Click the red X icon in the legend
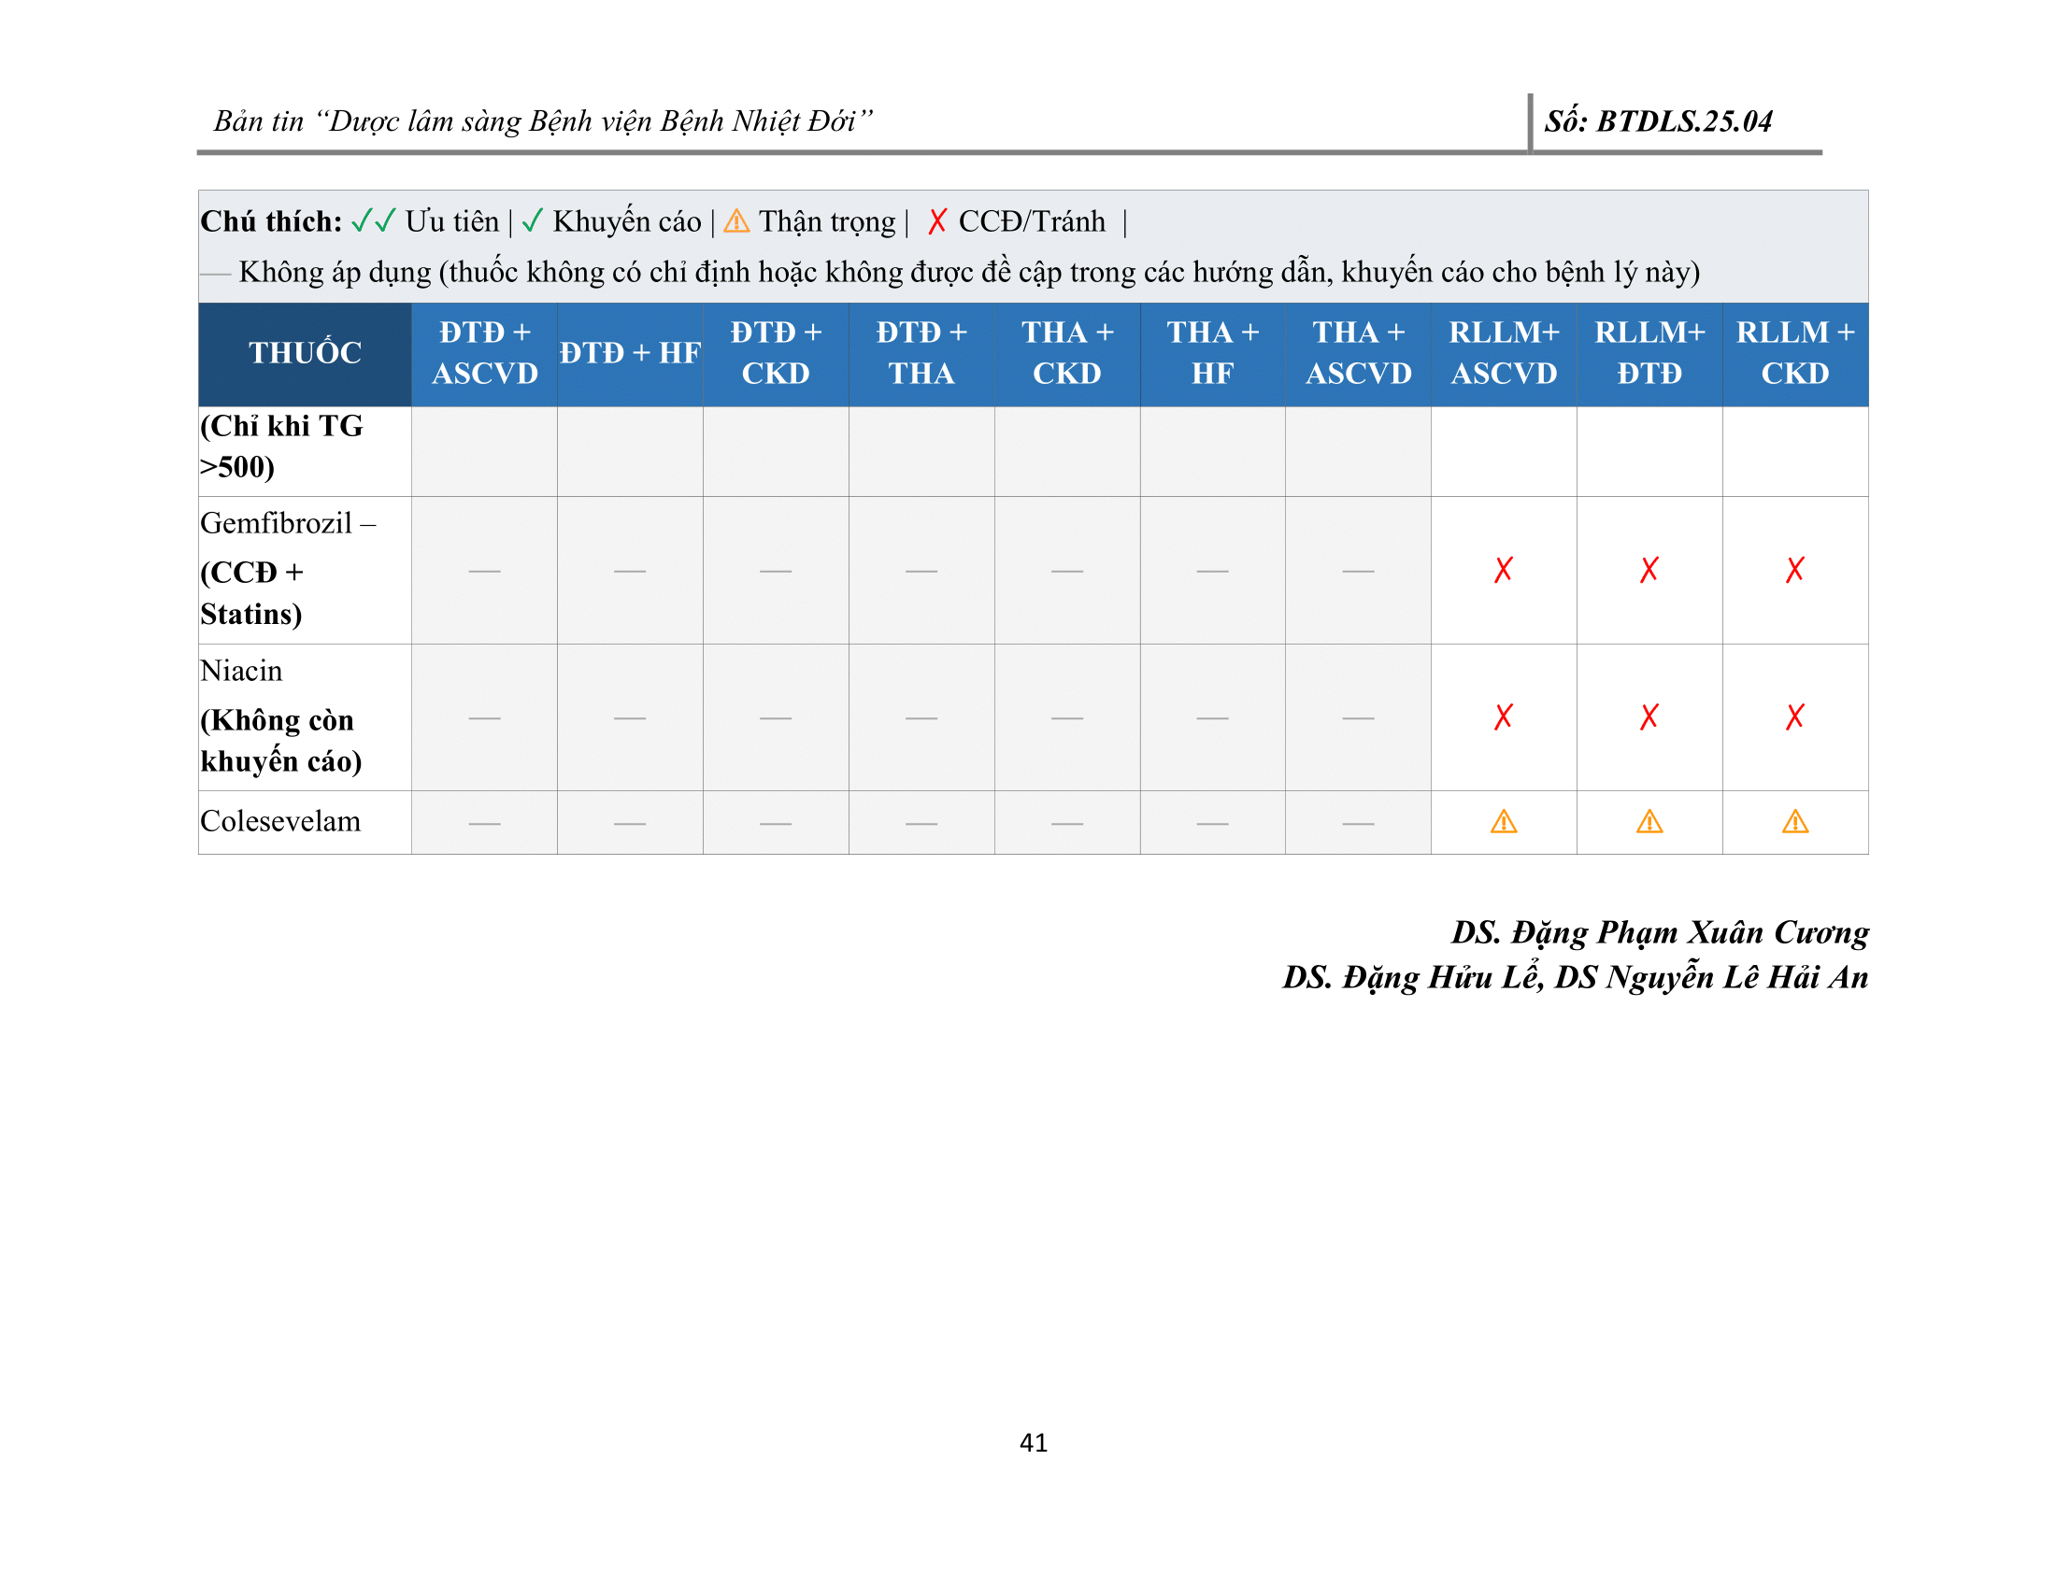2056x1588 pixels. [x=936, y=221]
